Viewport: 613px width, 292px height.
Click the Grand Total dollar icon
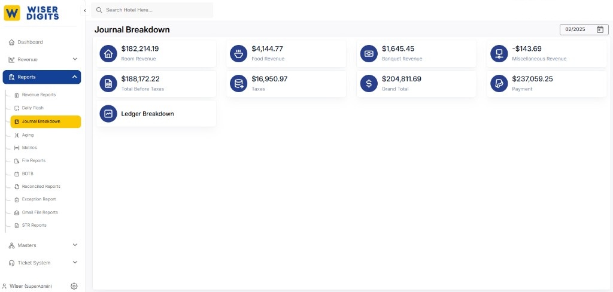369,84
